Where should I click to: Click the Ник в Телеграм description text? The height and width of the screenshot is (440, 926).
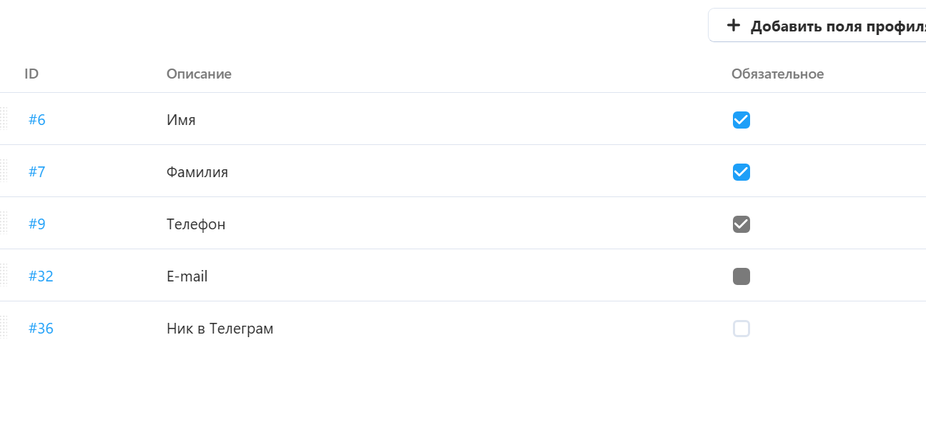(x=220, y=329)
